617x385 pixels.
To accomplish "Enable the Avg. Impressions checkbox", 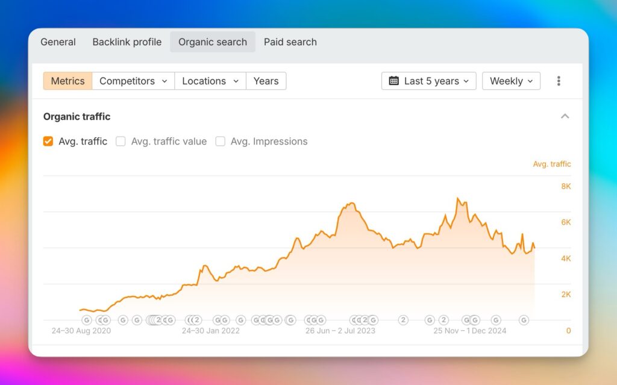I will click(221, 142).
